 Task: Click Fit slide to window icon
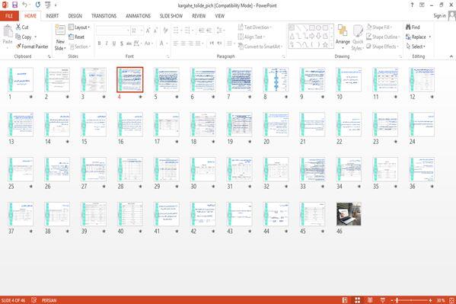point(452,300)
